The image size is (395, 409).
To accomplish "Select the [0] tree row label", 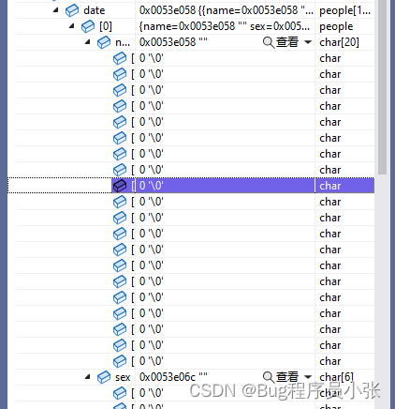I will coord(106,26).
